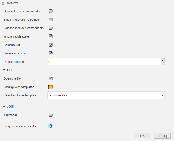Enable Only selected components checkbox

(x=51, y=11)
